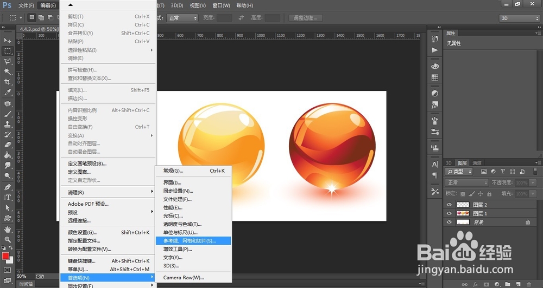The height and width of the screenshot is (288, 543).
Task: Open the History panel icon
Action: (435, 40)
